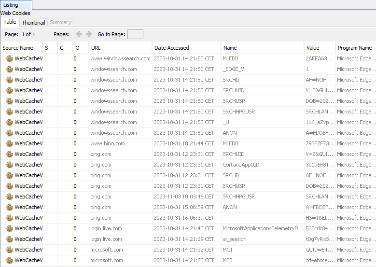Click the Go to Page input box
Viewport: 376px width, 267px height.
tap(135, 34)
